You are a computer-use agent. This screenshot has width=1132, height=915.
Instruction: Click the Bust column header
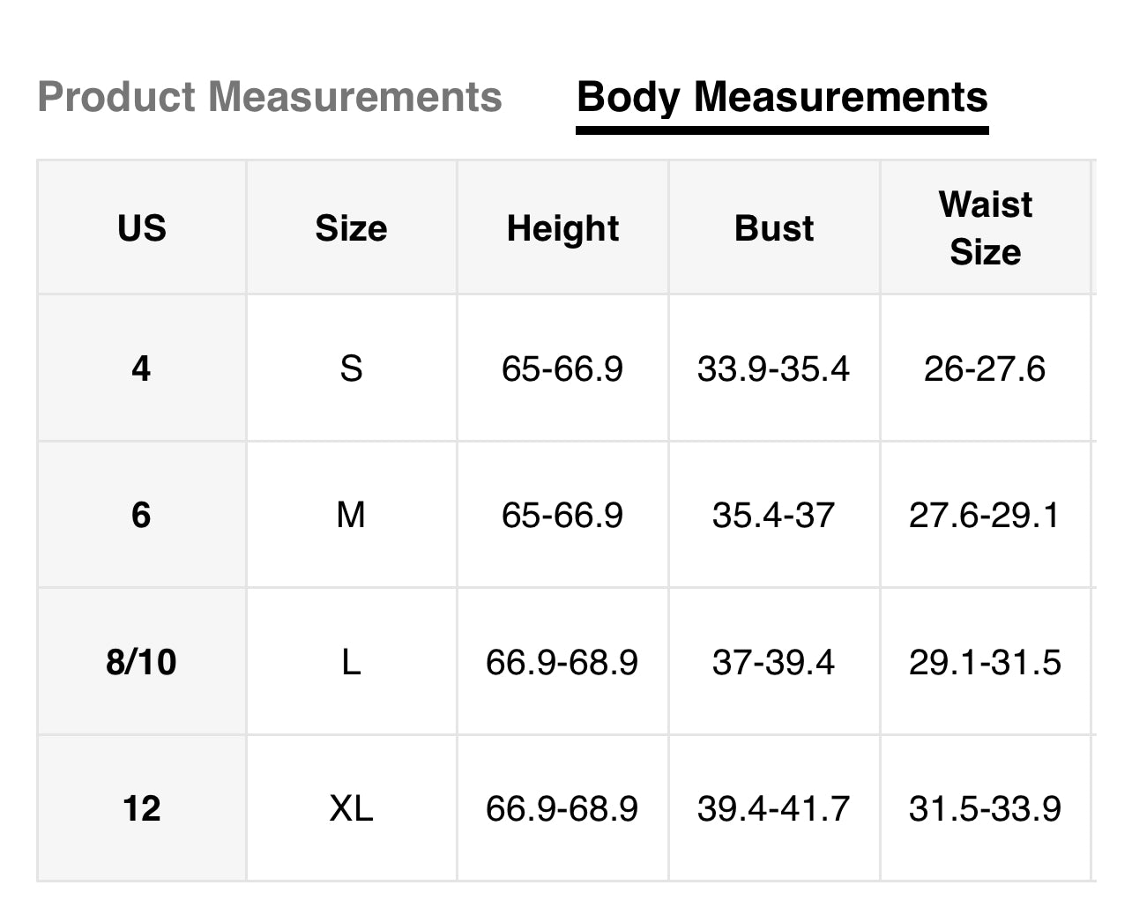774,228
